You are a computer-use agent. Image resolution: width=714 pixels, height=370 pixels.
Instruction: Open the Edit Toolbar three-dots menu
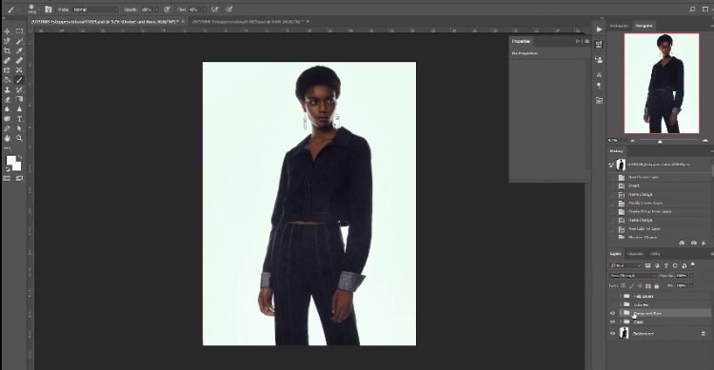tap(7, 148)
